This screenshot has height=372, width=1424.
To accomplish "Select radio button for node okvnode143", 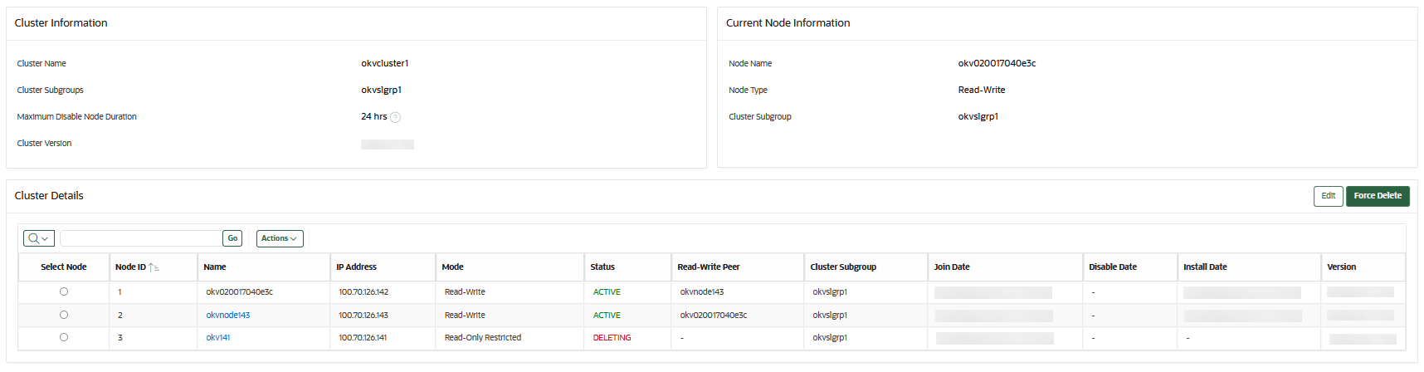I will (x=64, y=315).
